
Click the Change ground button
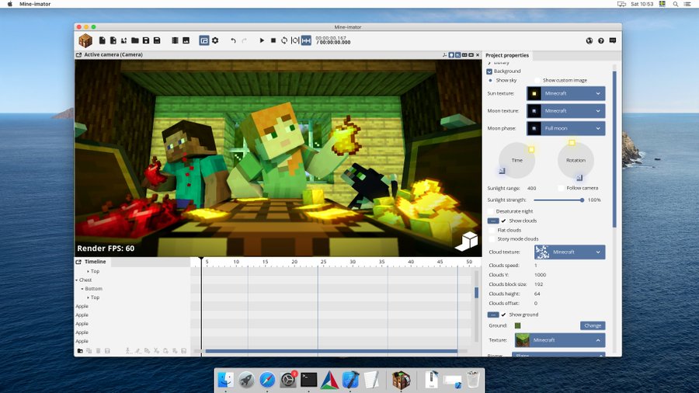pos(593,325)
